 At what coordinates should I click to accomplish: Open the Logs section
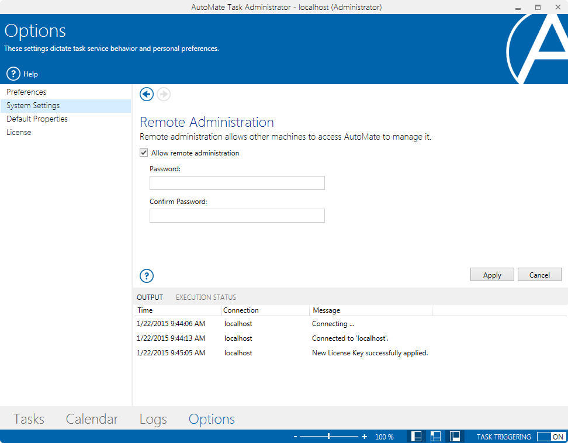[153, 418]
